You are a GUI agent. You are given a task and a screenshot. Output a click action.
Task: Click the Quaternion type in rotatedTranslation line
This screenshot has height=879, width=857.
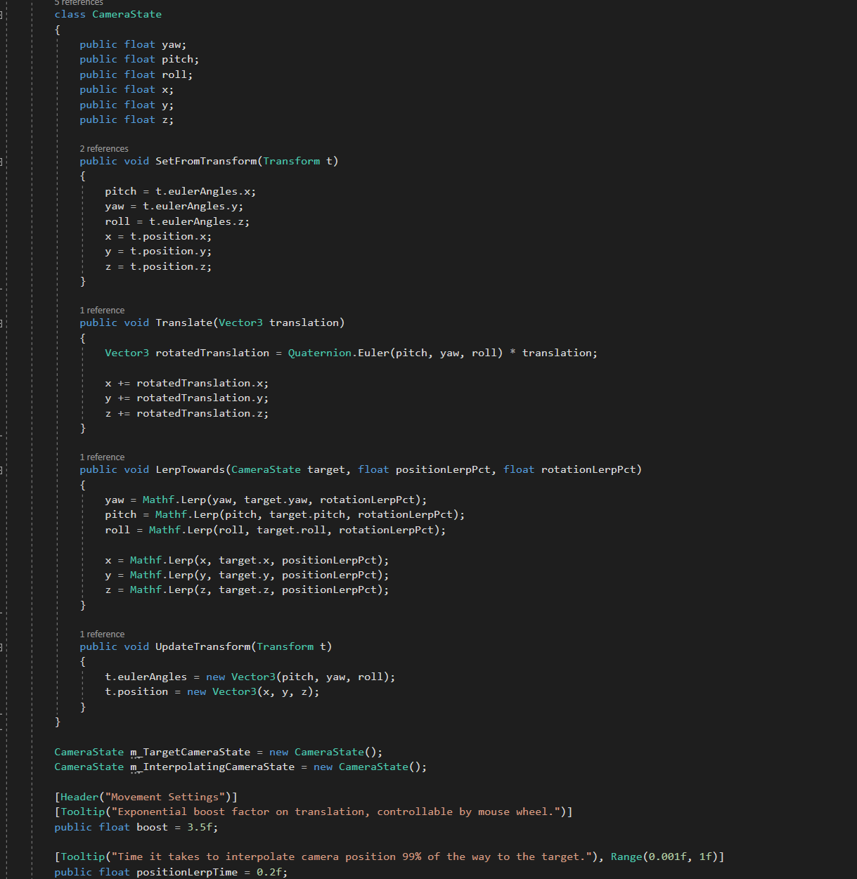(319, 353)
